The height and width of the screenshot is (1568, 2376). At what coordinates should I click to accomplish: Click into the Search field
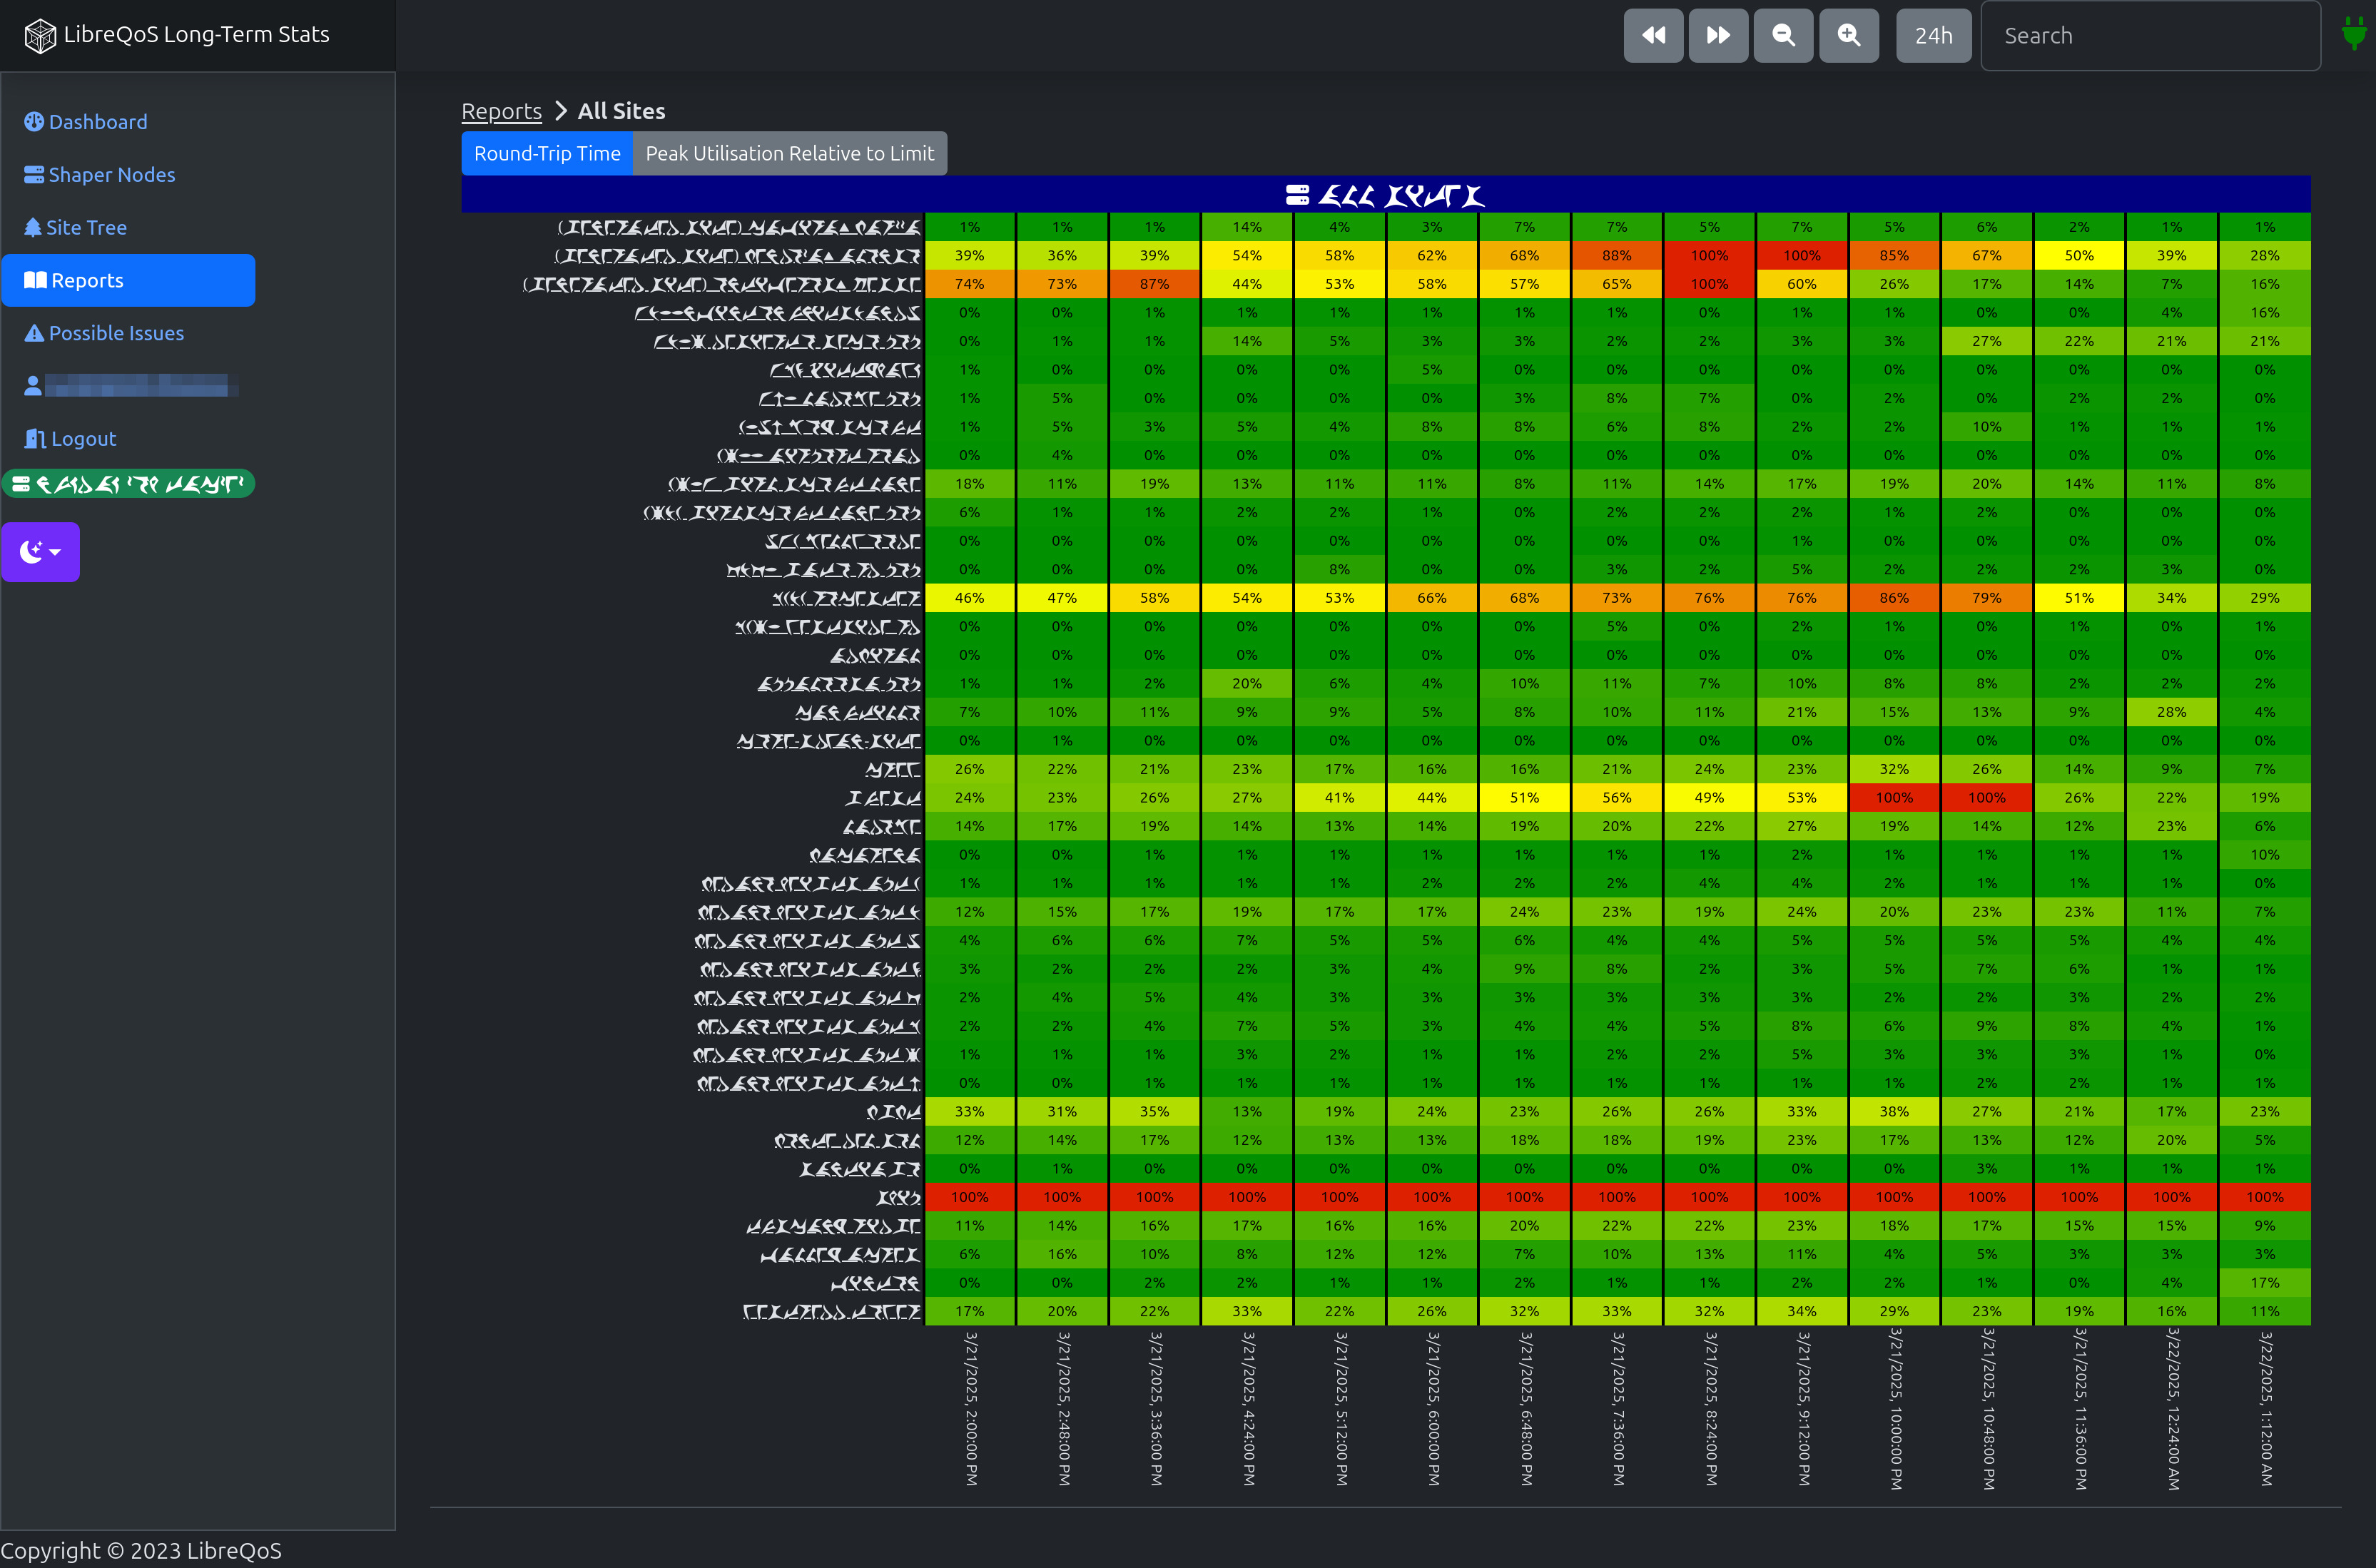tap(2150, 36)
